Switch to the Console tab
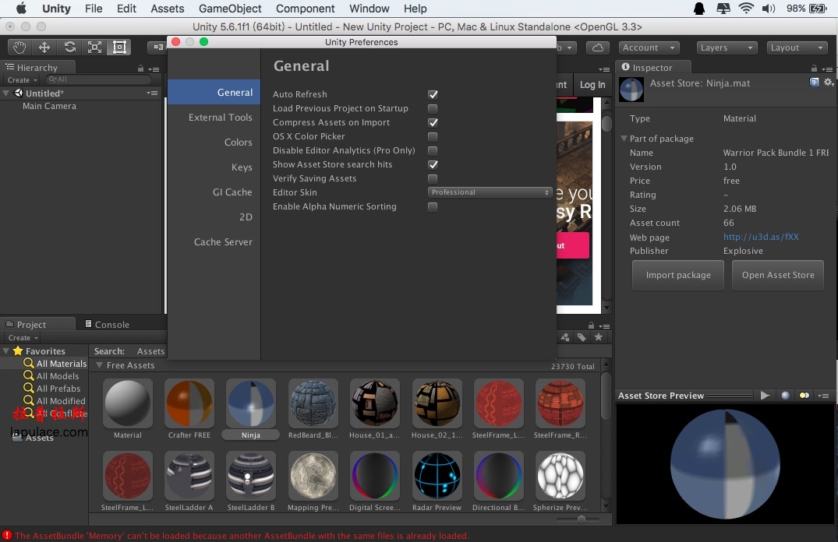The image size is (838, 542). [x=111, y=325]
